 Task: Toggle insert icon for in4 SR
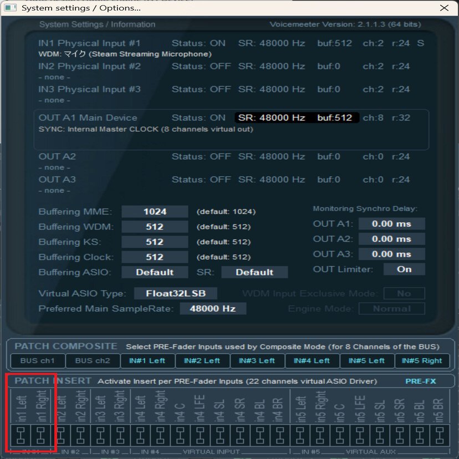(240, 435)
